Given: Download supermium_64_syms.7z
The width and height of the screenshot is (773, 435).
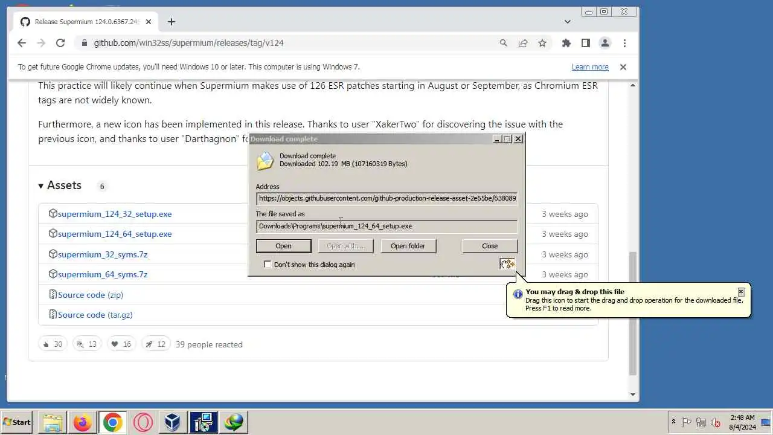Looking at the screenshot, I should (x=103, y=274).
